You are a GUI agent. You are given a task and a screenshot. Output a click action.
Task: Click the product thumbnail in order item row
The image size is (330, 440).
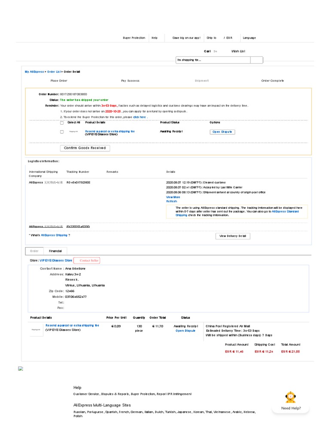pos(73,131)
